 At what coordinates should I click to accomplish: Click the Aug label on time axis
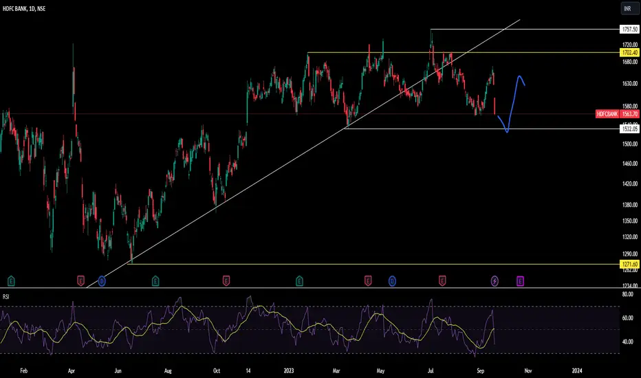pyautogui.click(x=168, y=371)
